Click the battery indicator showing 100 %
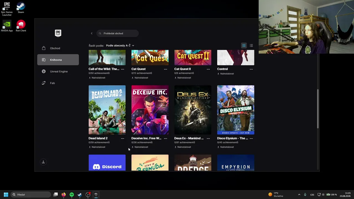Screen dimensions: 354x199 (x=331, y=195)
